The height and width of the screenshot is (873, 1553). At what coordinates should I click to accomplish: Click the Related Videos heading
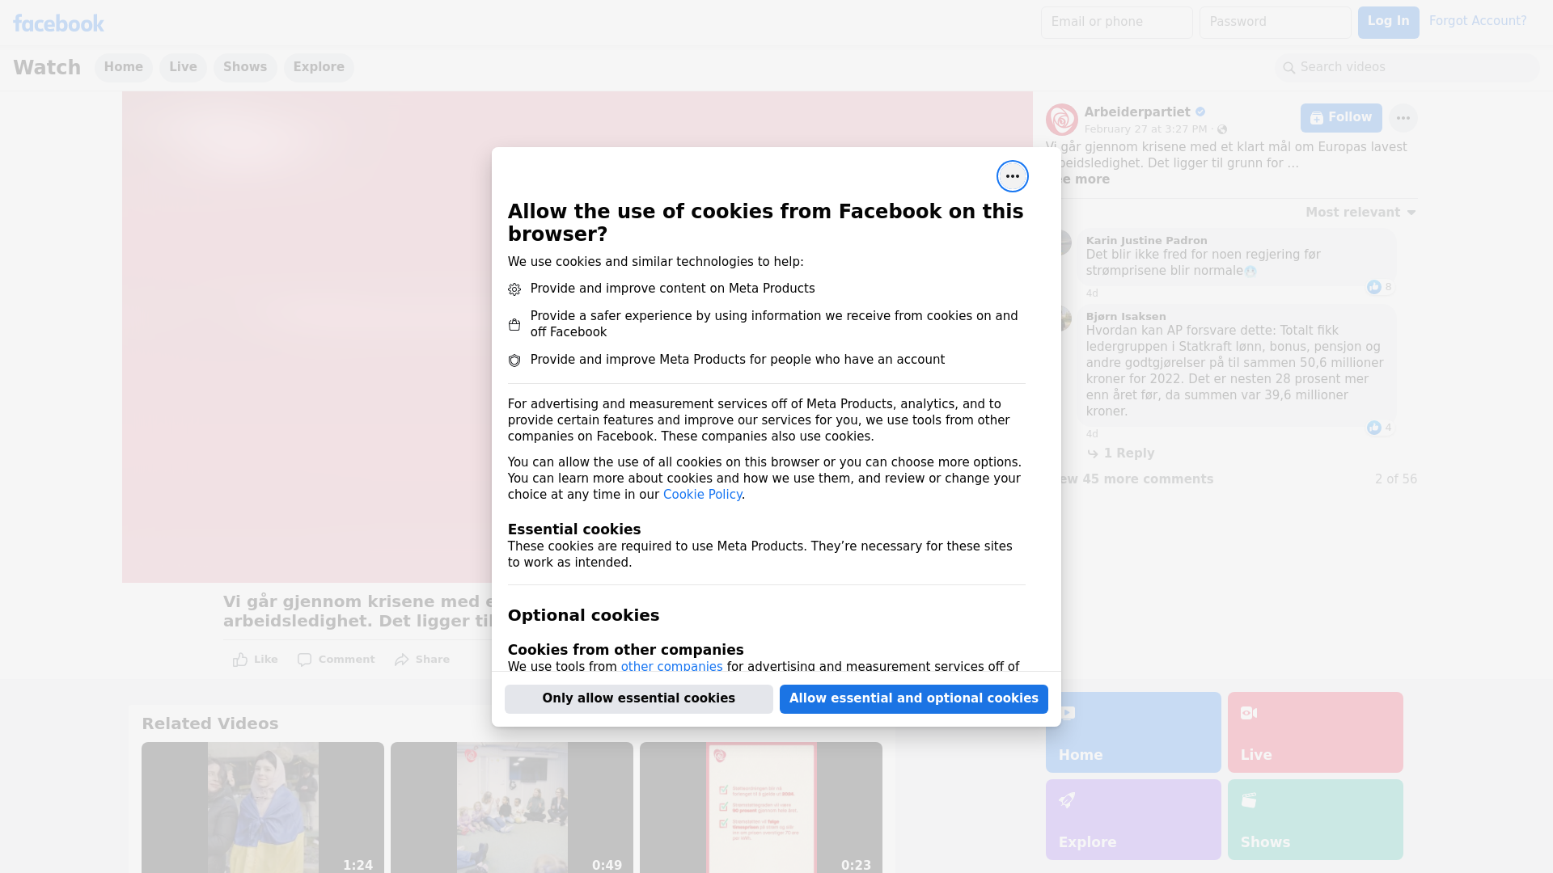(x=210, y=724)
